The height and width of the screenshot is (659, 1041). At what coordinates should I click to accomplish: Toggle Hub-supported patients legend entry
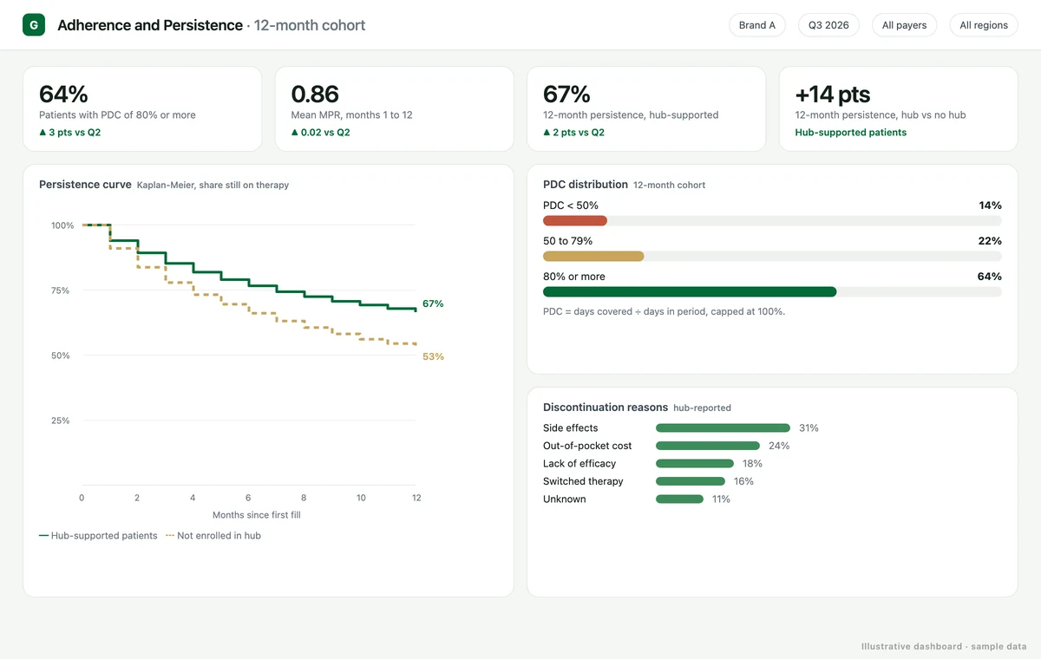tap(98, 536)
